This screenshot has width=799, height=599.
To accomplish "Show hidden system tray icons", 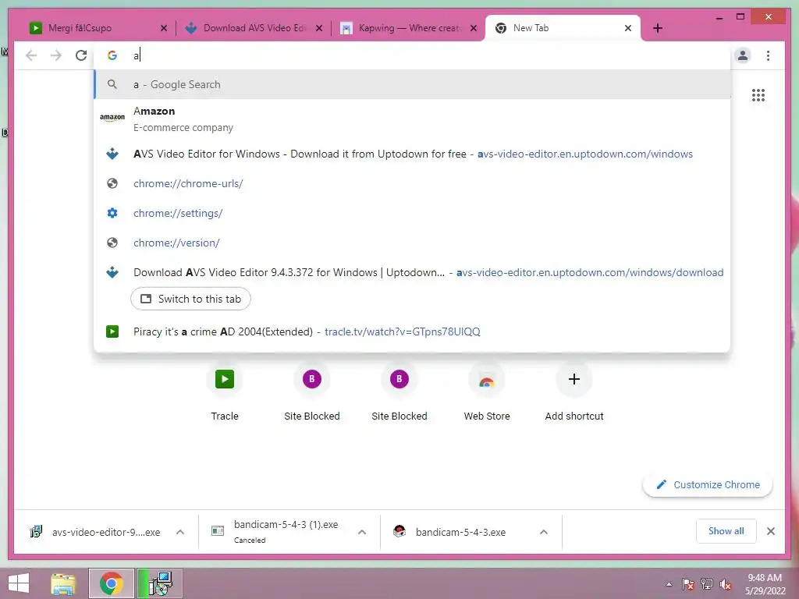I will point(669,584).
